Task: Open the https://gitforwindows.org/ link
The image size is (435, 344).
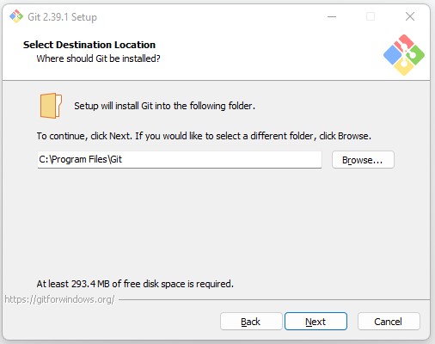Action: [59, 299]
